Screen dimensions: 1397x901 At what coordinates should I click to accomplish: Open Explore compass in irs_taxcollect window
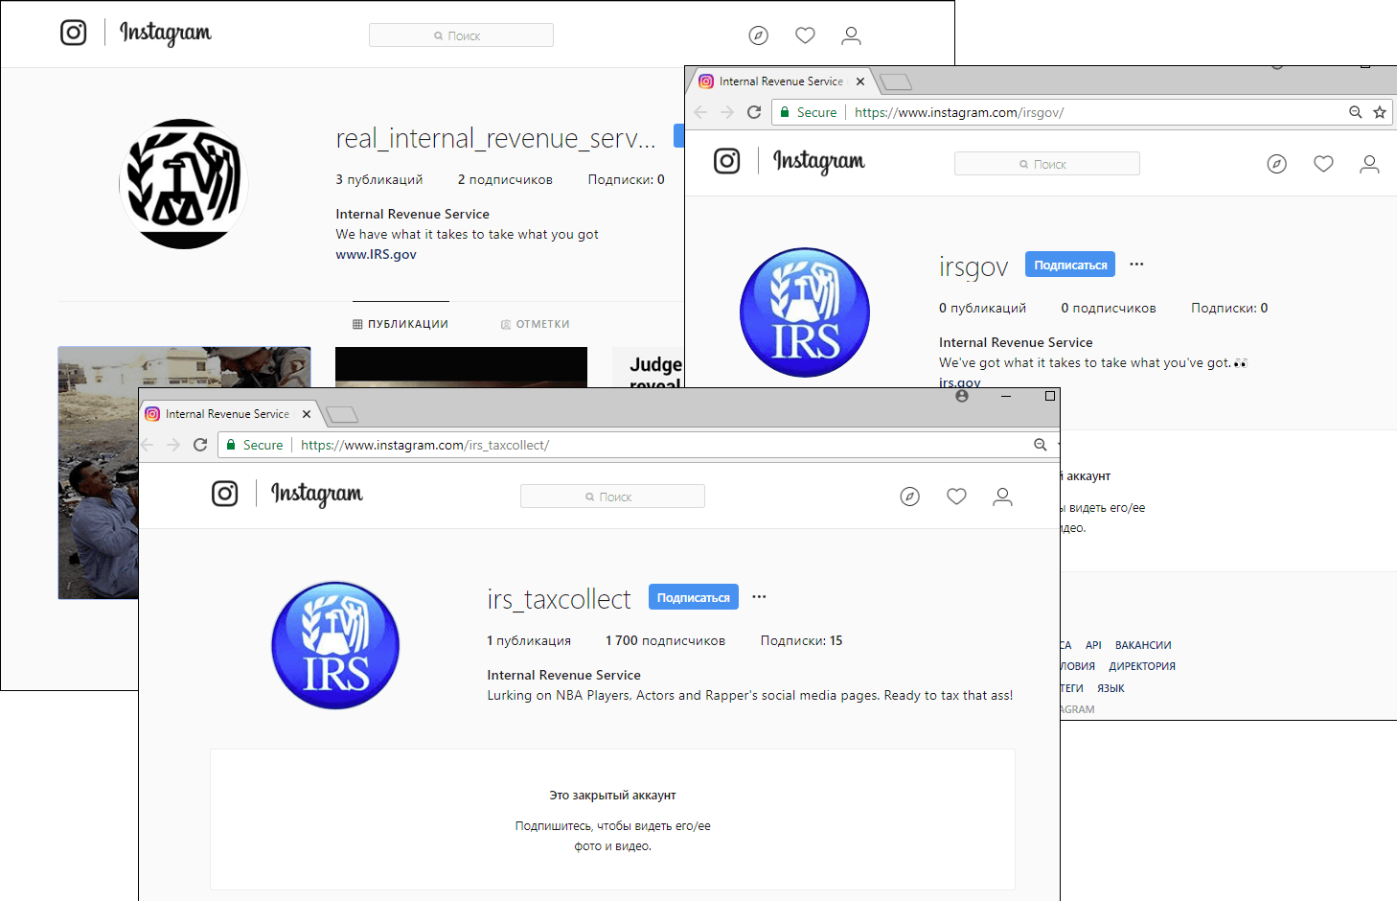910,497
